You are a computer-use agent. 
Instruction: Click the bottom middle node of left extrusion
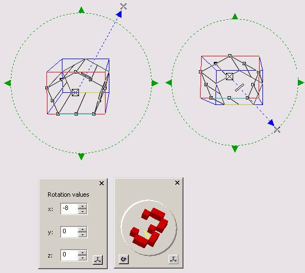pyautogui.click(x=76, y=114)
